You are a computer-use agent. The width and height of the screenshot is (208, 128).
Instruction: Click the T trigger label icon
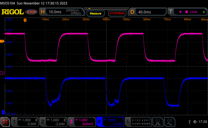171,12
